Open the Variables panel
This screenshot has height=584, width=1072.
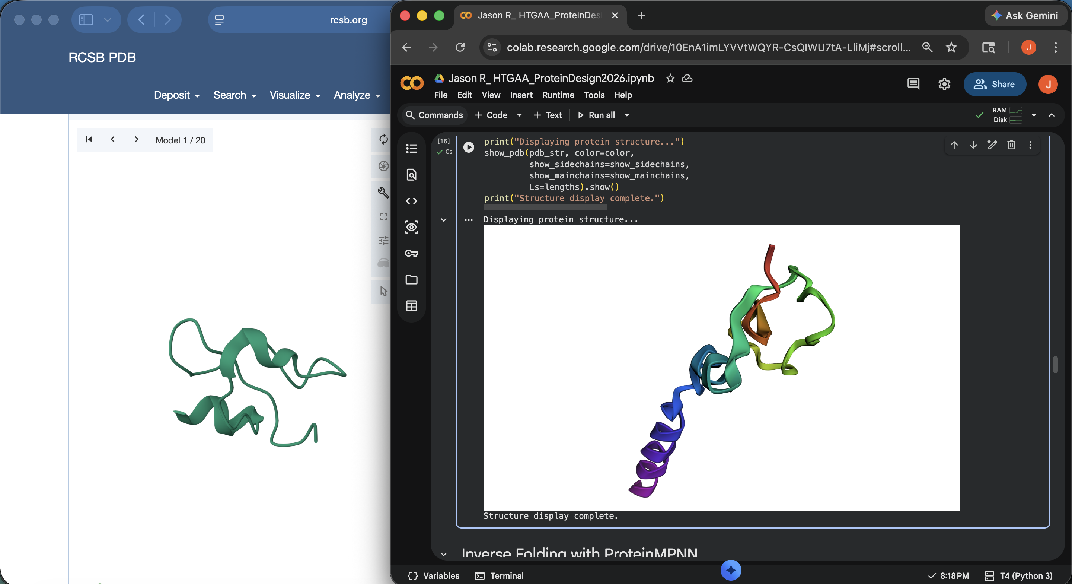(433, 576)
